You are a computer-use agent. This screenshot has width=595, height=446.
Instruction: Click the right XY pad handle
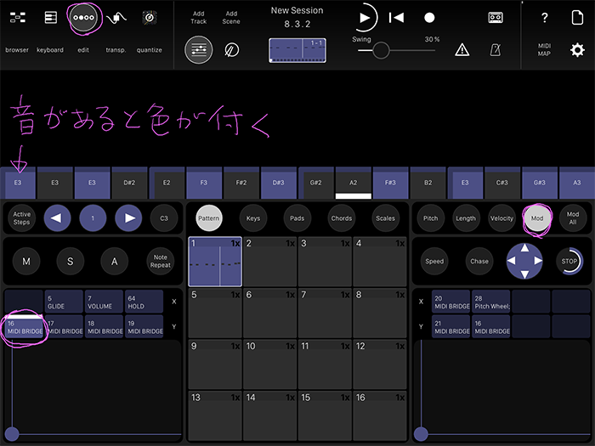[421, 434]
